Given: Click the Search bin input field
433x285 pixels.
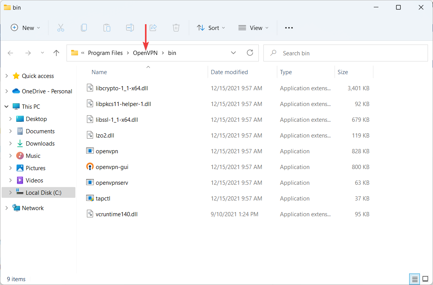Looking at the screenshot, I should point(350,53).
